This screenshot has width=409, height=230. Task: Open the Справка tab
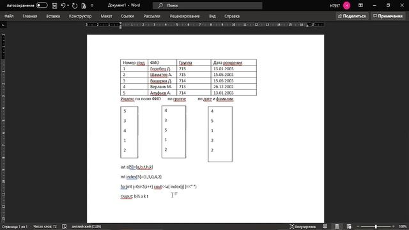232,16
